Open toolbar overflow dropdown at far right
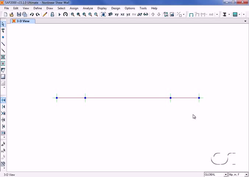Viewport: 249px width, 177px height. 244,14
